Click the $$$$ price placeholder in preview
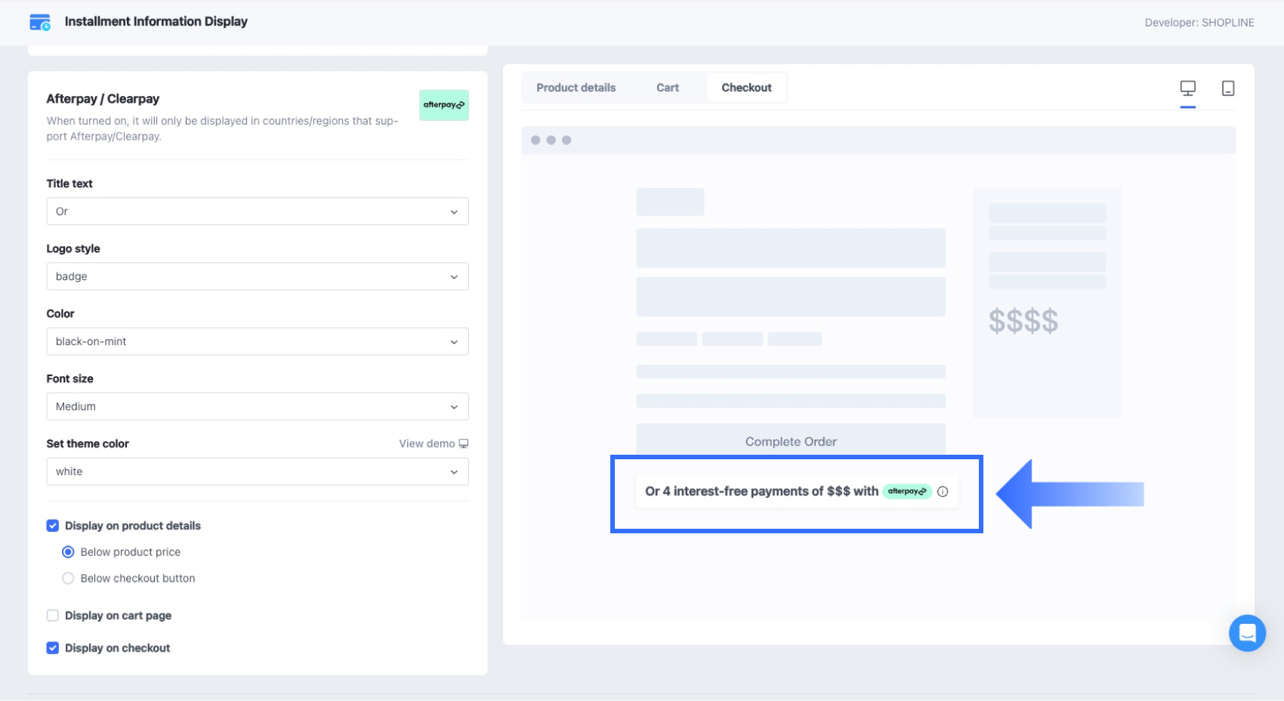The width and height of the screenshot is (1284, 701). coord(1023,322)
